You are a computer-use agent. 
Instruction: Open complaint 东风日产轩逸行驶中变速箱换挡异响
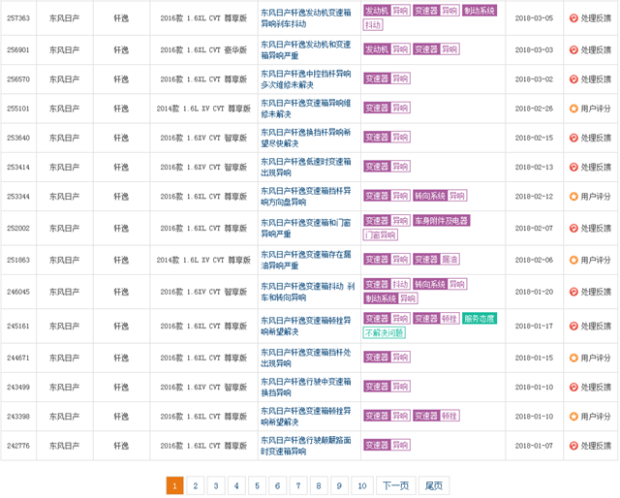pos(306,387)
